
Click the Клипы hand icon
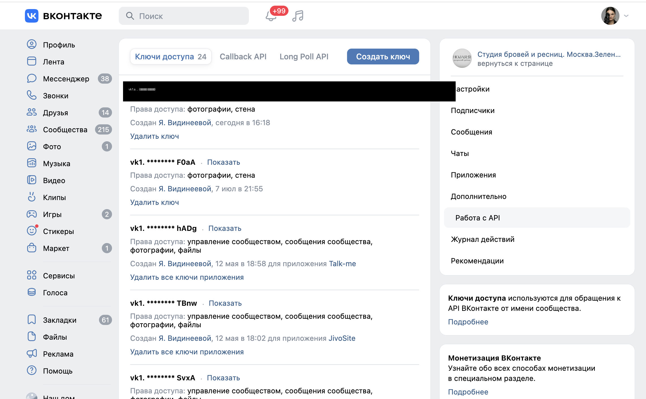click(x=32, y=197)
